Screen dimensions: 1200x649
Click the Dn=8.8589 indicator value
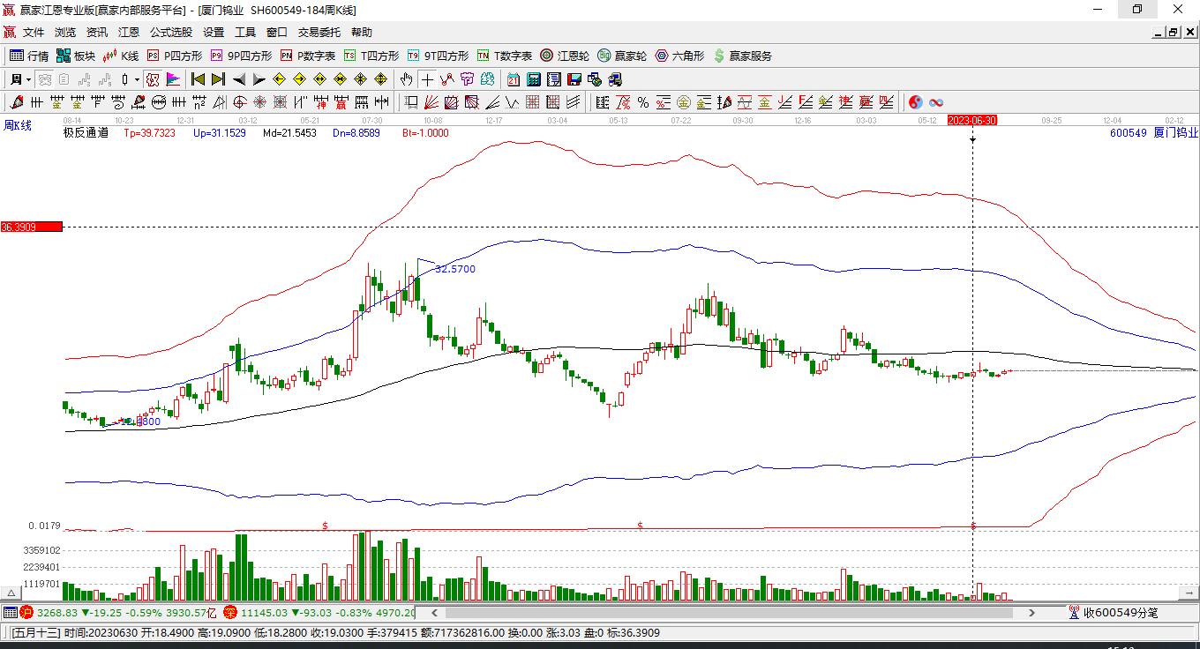click(356, 133)
